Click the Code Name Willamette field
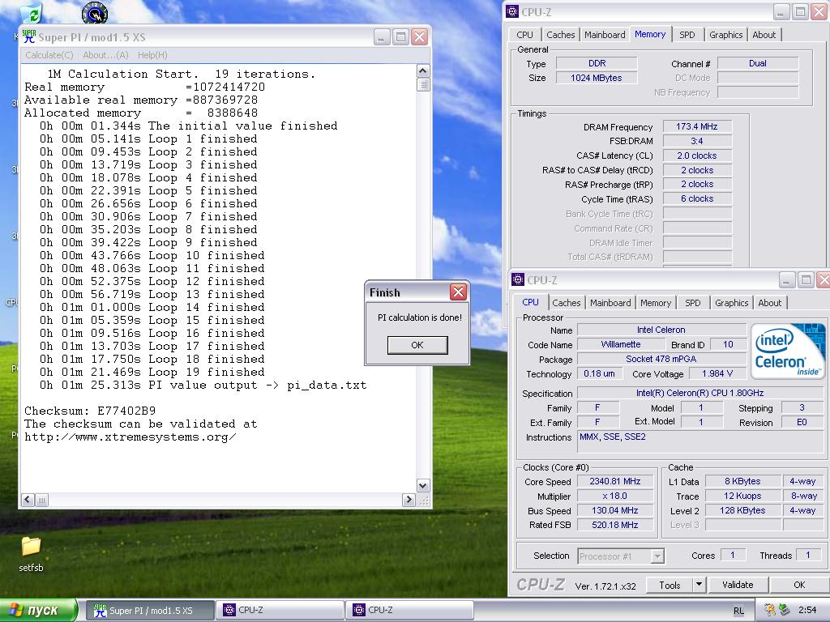 620,344
